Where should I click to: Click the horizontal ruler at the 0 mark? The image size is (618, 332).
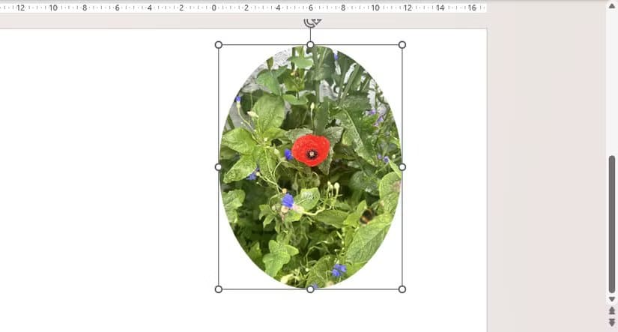pos(214,7)
